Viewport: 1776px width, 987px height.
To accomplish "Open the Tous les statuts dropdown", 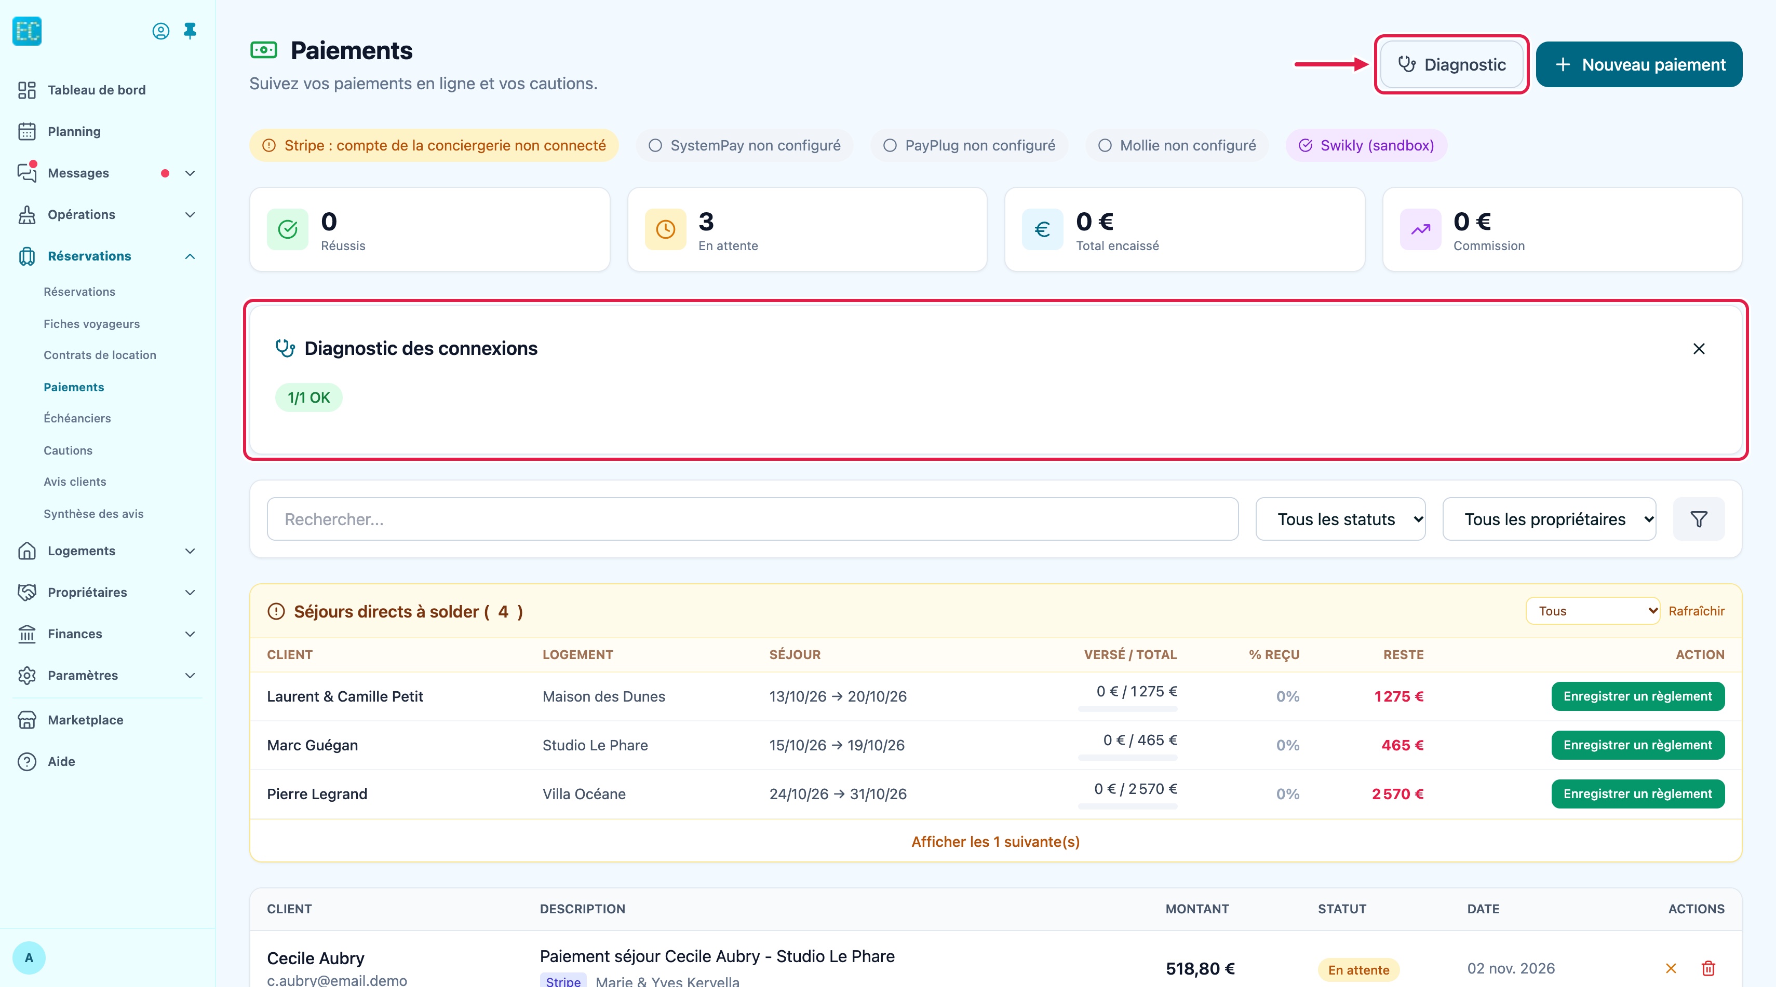I will click(1340, 519).
